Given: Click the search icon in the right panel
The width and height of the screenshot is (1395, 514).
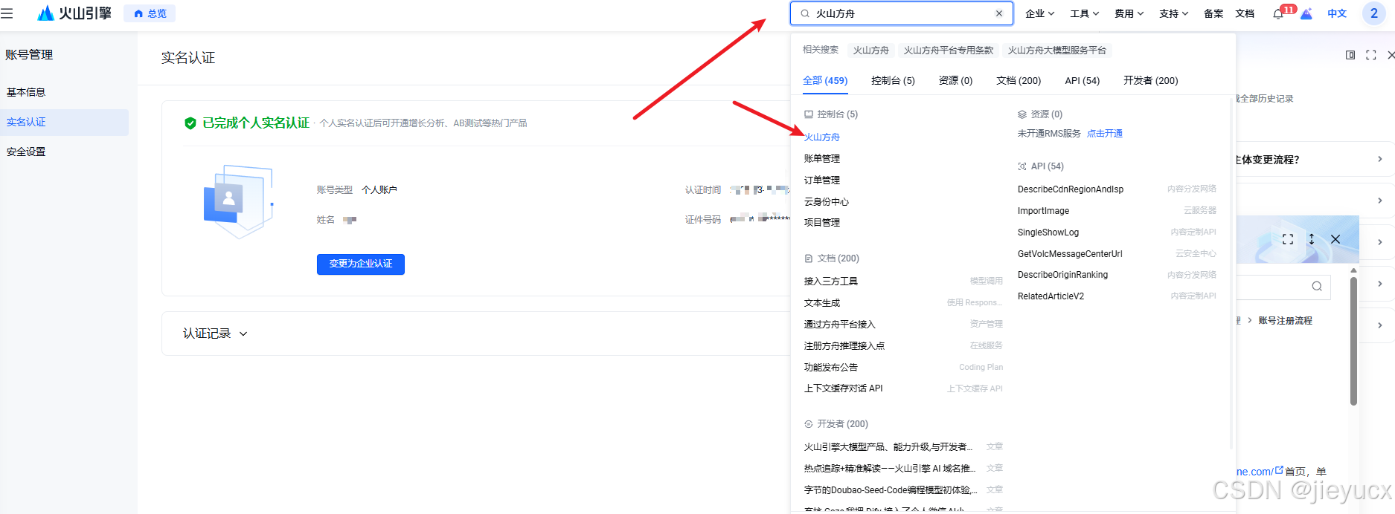Looking at the screenshot, I should (x=1317, y=287).
